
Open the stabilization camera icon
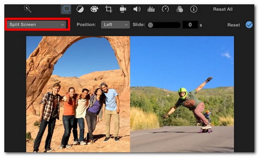click(x=123, y=9)
